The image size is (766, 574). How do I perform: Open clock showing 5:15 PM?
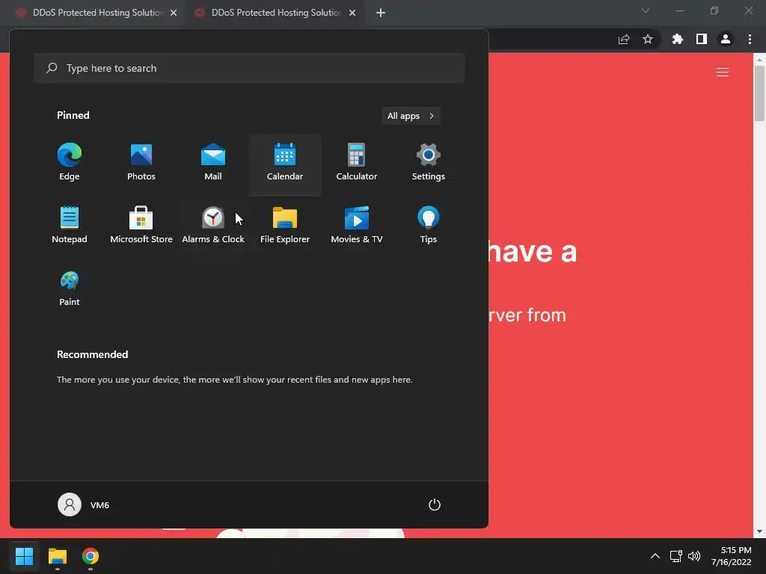click(732, 556)
